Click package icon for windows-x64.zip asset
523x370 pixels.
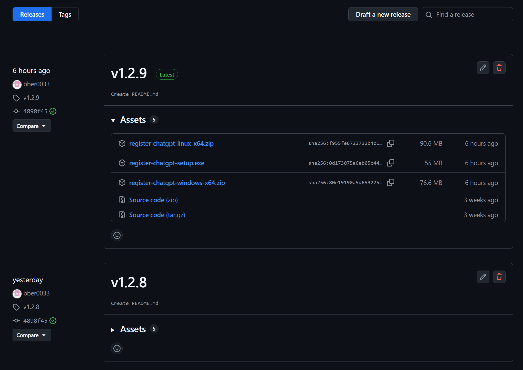click(x=122, y=183)
